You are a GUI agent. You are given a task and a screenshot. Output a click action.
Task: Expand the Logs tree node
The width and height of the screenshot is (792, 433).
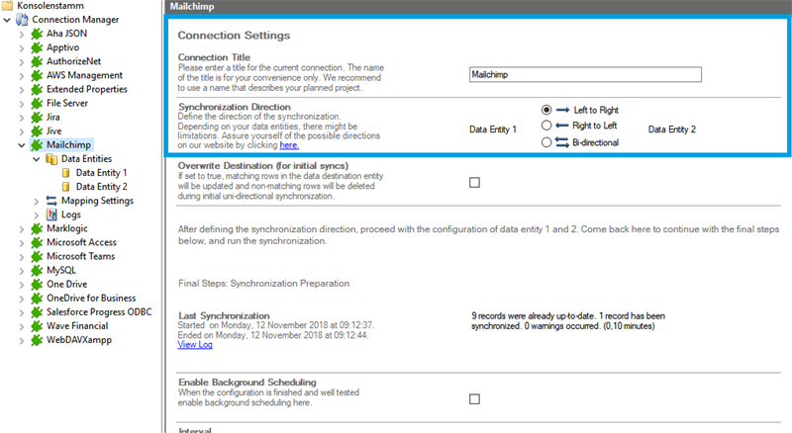pos(37,214)
